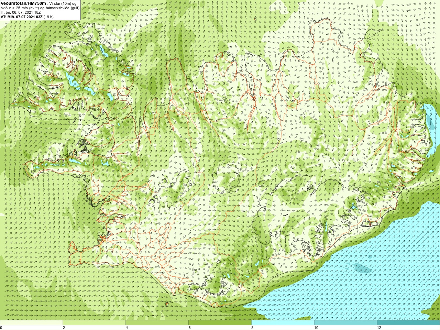Click the 4–6 m/s green legend swatch
440x330 pixels.
[157, 322]
